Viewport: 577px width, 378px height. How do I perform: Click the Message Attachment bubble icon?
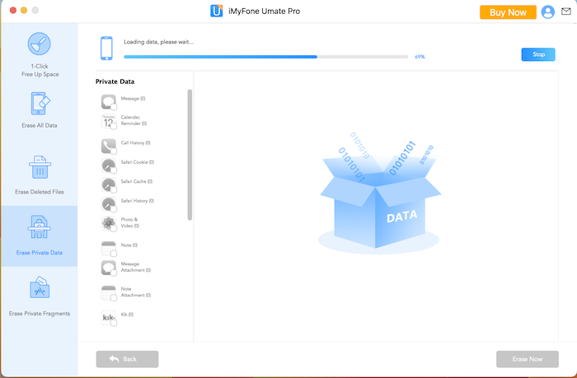108,268
